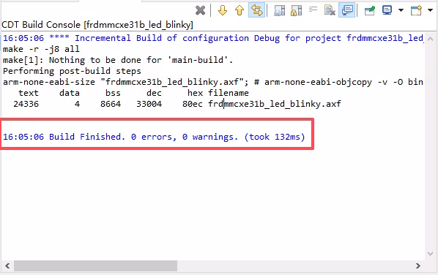Screen dimensions: 438x275
Task: Pin the console with the pushpin icon
Action: click(370, 10)
